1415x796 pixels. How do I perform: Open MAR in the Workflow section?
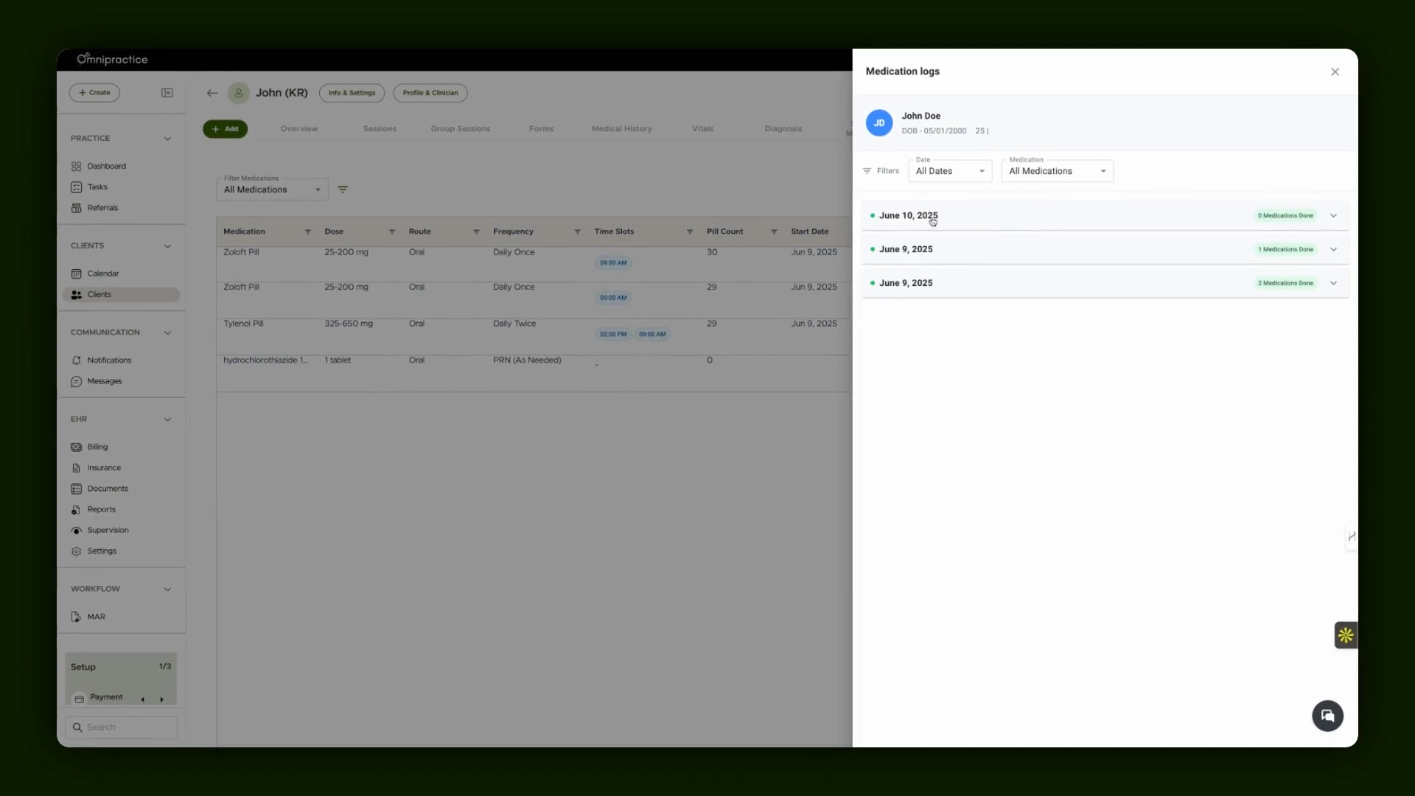tap(96, 617)
